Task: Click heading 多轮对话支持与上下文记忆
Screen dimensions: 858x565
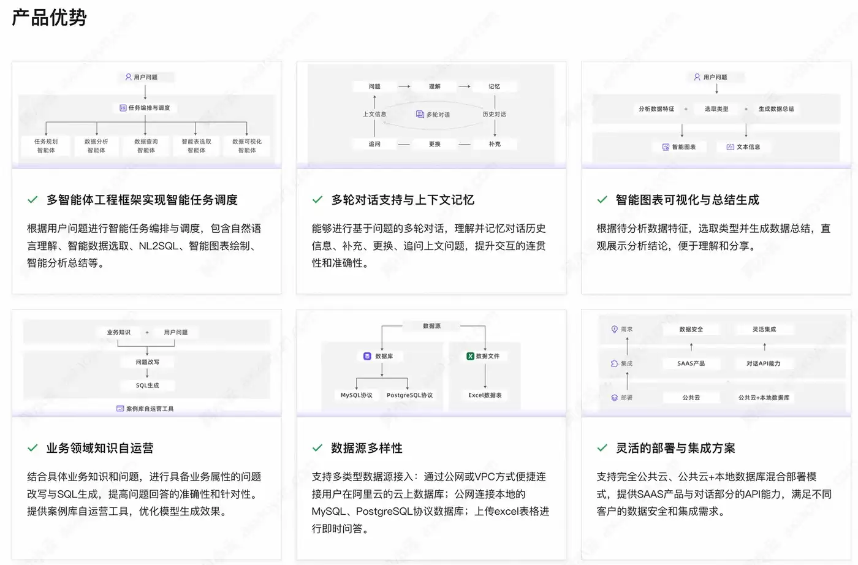Action: (x=403, y=200)
